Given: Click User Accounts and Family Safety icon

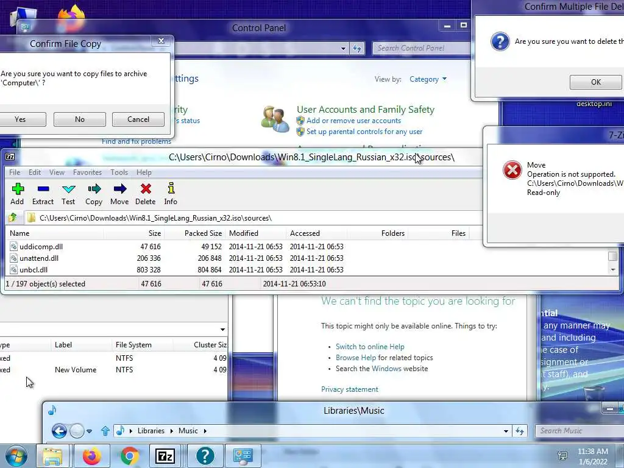Looking at the screenshot, I should click(275, 119).
